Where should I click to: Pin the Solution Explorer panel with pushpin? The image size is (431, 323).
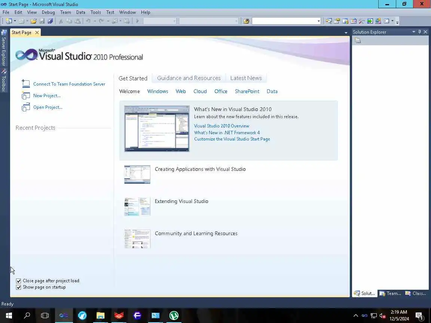click(419, 32)
